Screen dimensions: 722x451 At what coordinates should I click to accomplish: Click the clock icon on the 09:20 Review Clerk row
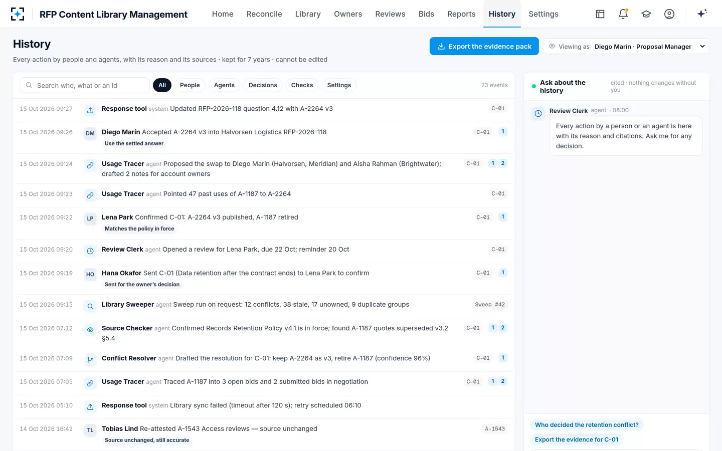(90, 251)
